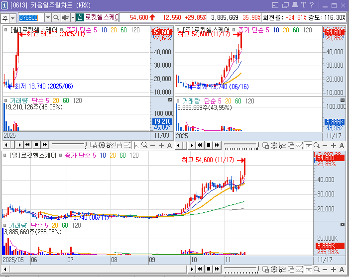Click the weekly chart zoom slider handle
The width and height of the screenshot is (349, 277).
pos(258,146)
